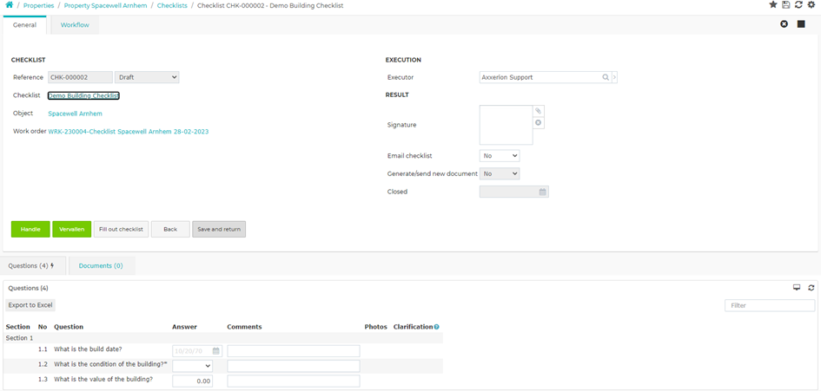Toggle screen view icon in Questions panel
Screen dimensions: 821x391
pyautogui.click(x=797, y=288)
